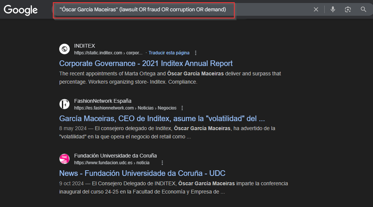
Task: Open search by image camera icon
Action: (348, 9)
